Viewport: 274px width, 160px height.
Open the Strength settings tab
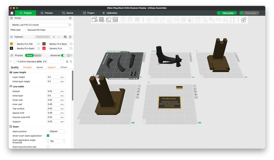pos(27,67)
